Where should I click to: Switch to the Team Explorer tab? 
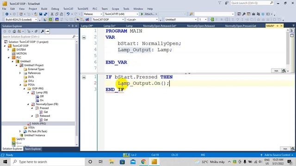coord(33,149)
